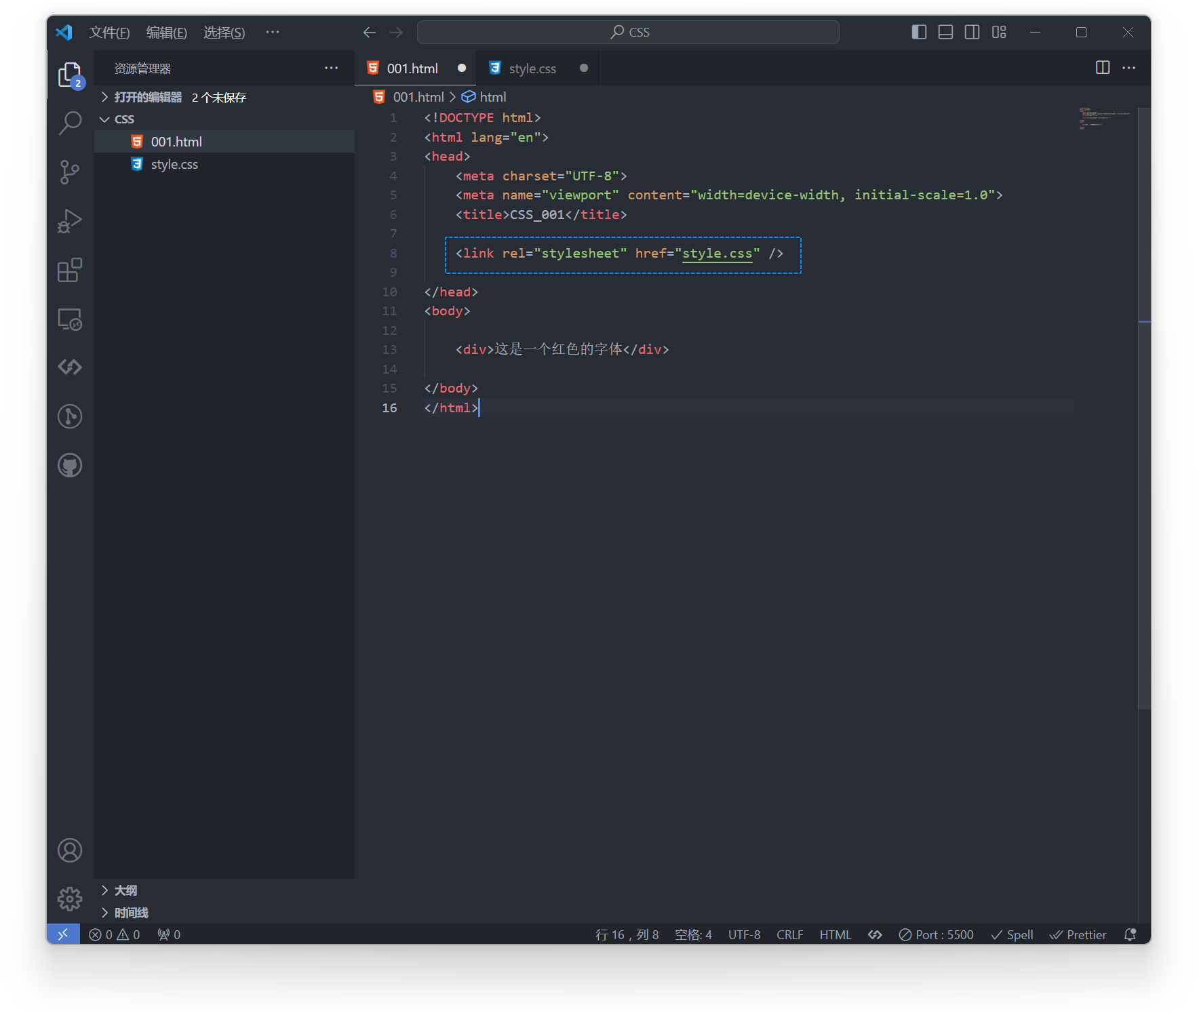
Task: Open the Remote Explorer icon
Action: (70, 319)
